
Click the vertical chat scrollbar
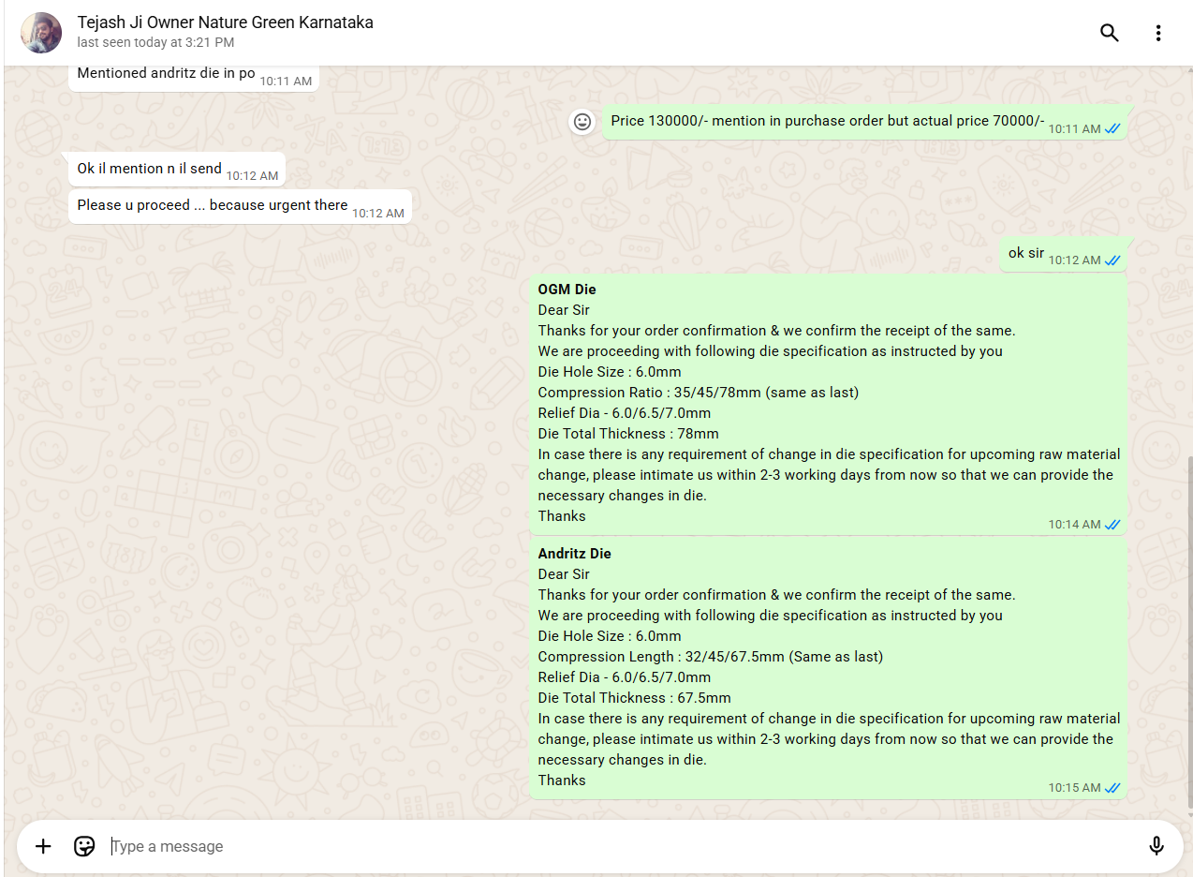(x=1189, y=628)
